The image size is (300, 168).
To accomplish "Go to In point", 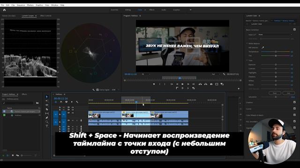I will click(x=172, y=84).
